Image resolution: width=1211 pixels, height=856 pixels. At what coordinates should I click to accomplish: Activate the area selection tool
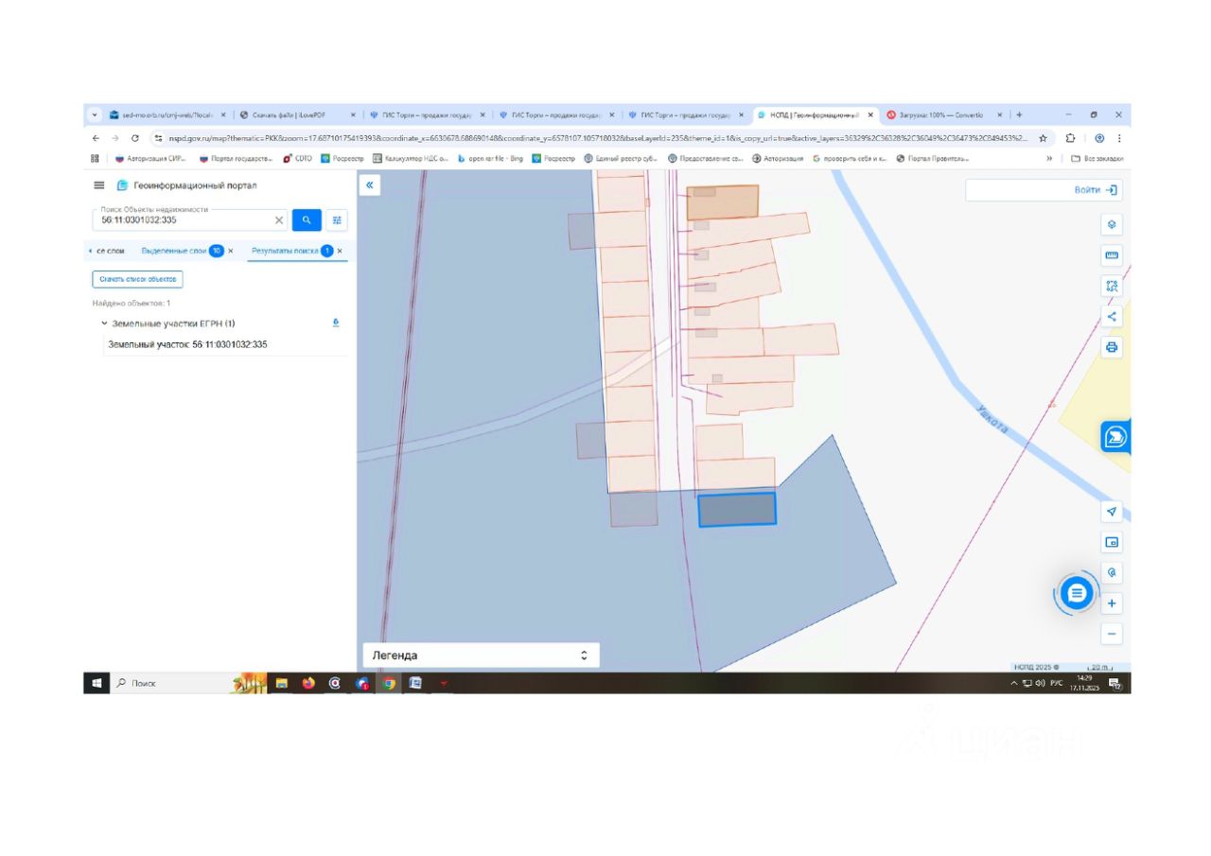point(1112,286)
